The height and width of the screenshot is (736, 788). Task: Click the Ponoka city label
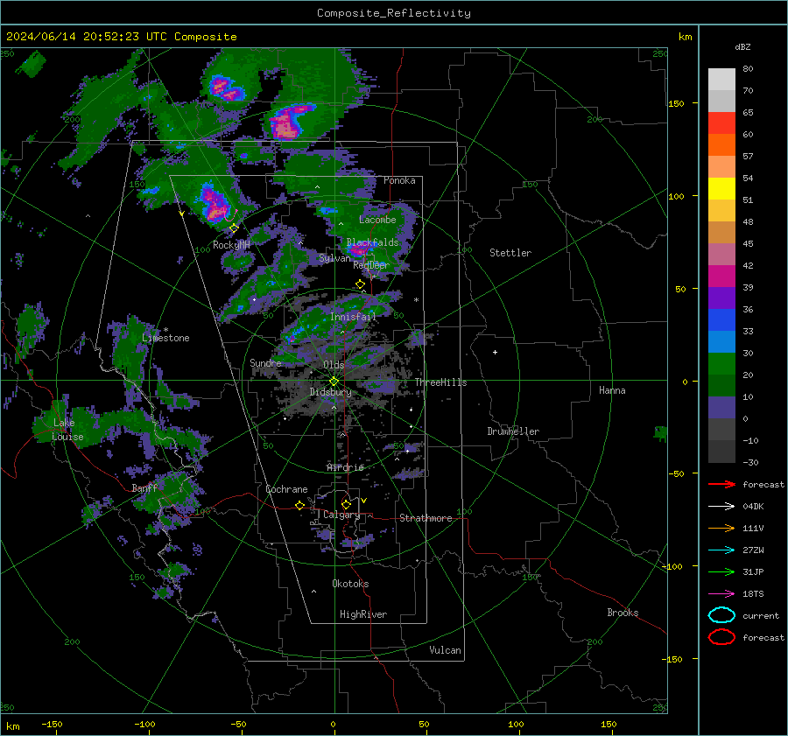tap(399, 180)
